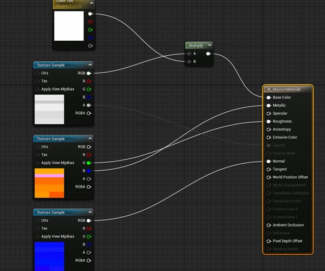Click the Tangent input pin
The image size is (325, 271).
point(269,170)
